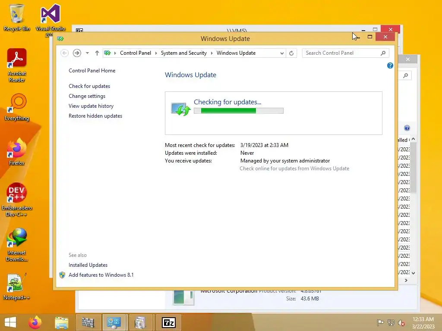Click the Windows Start button
This screenshot has height=331, width=442.
coord(10,322)
